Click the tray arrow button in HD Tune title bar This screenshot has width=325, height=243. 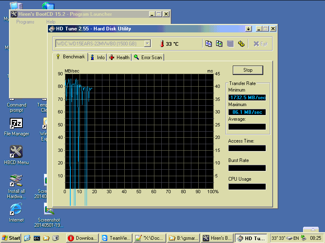[249, 29]
